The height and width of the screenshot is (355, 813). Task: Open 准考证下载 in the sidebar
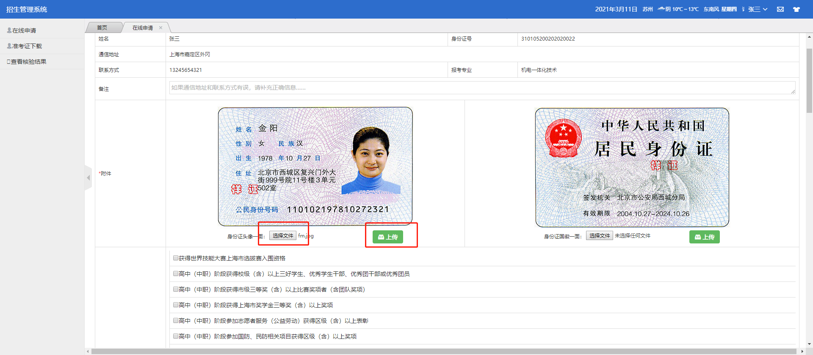27,46
